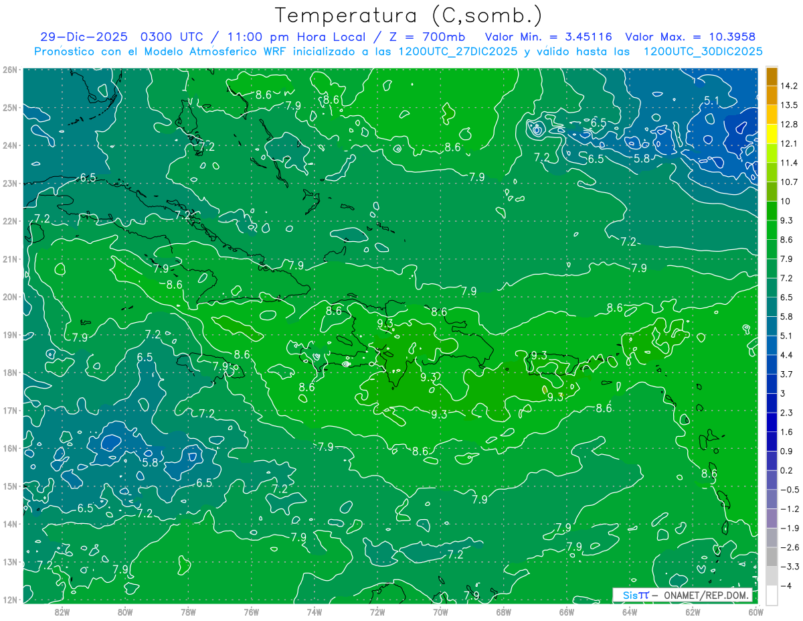Click the -1.9 colorbar scale value
The image size is (803, 621).
click(x=790, y=528)
